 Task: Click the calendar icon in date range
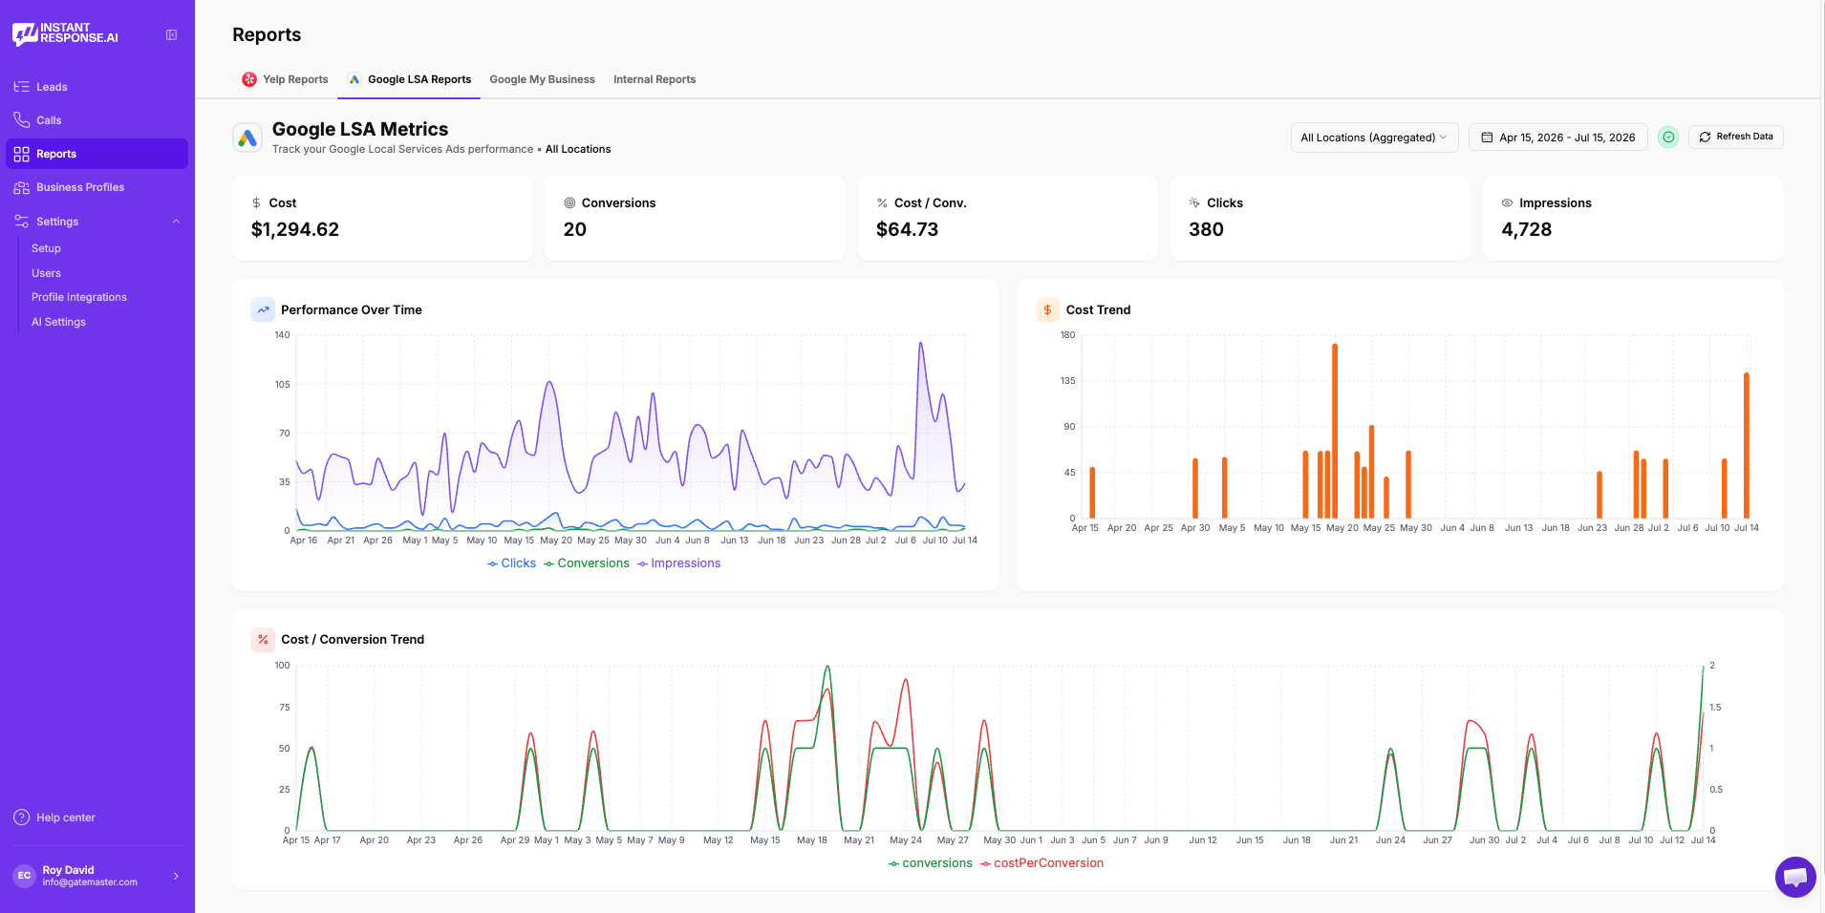pos(1487,138)
